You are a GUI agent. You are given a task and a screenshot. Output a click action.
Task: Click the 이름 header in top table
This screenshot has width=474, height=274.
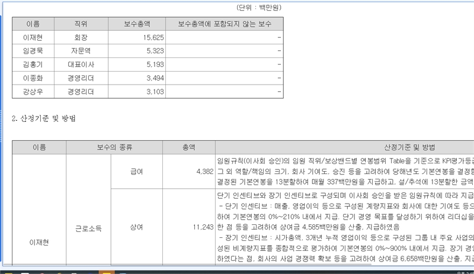point(33,24)
